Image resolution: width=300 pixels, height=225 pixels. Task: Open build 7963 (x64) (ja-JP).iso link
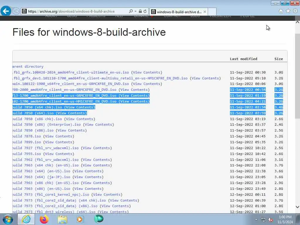[41, 177]
